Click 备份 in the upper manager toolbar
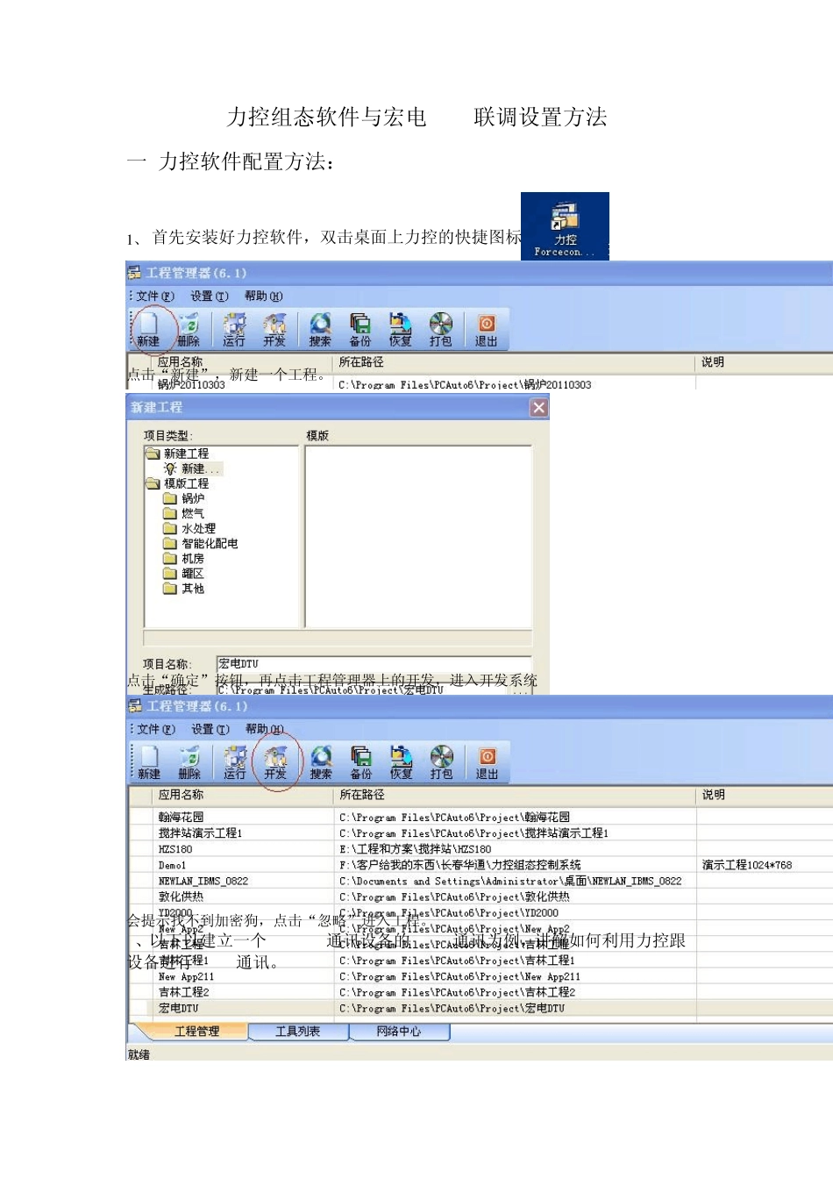This screenshot has height=1179, width=833. point(360,329)
